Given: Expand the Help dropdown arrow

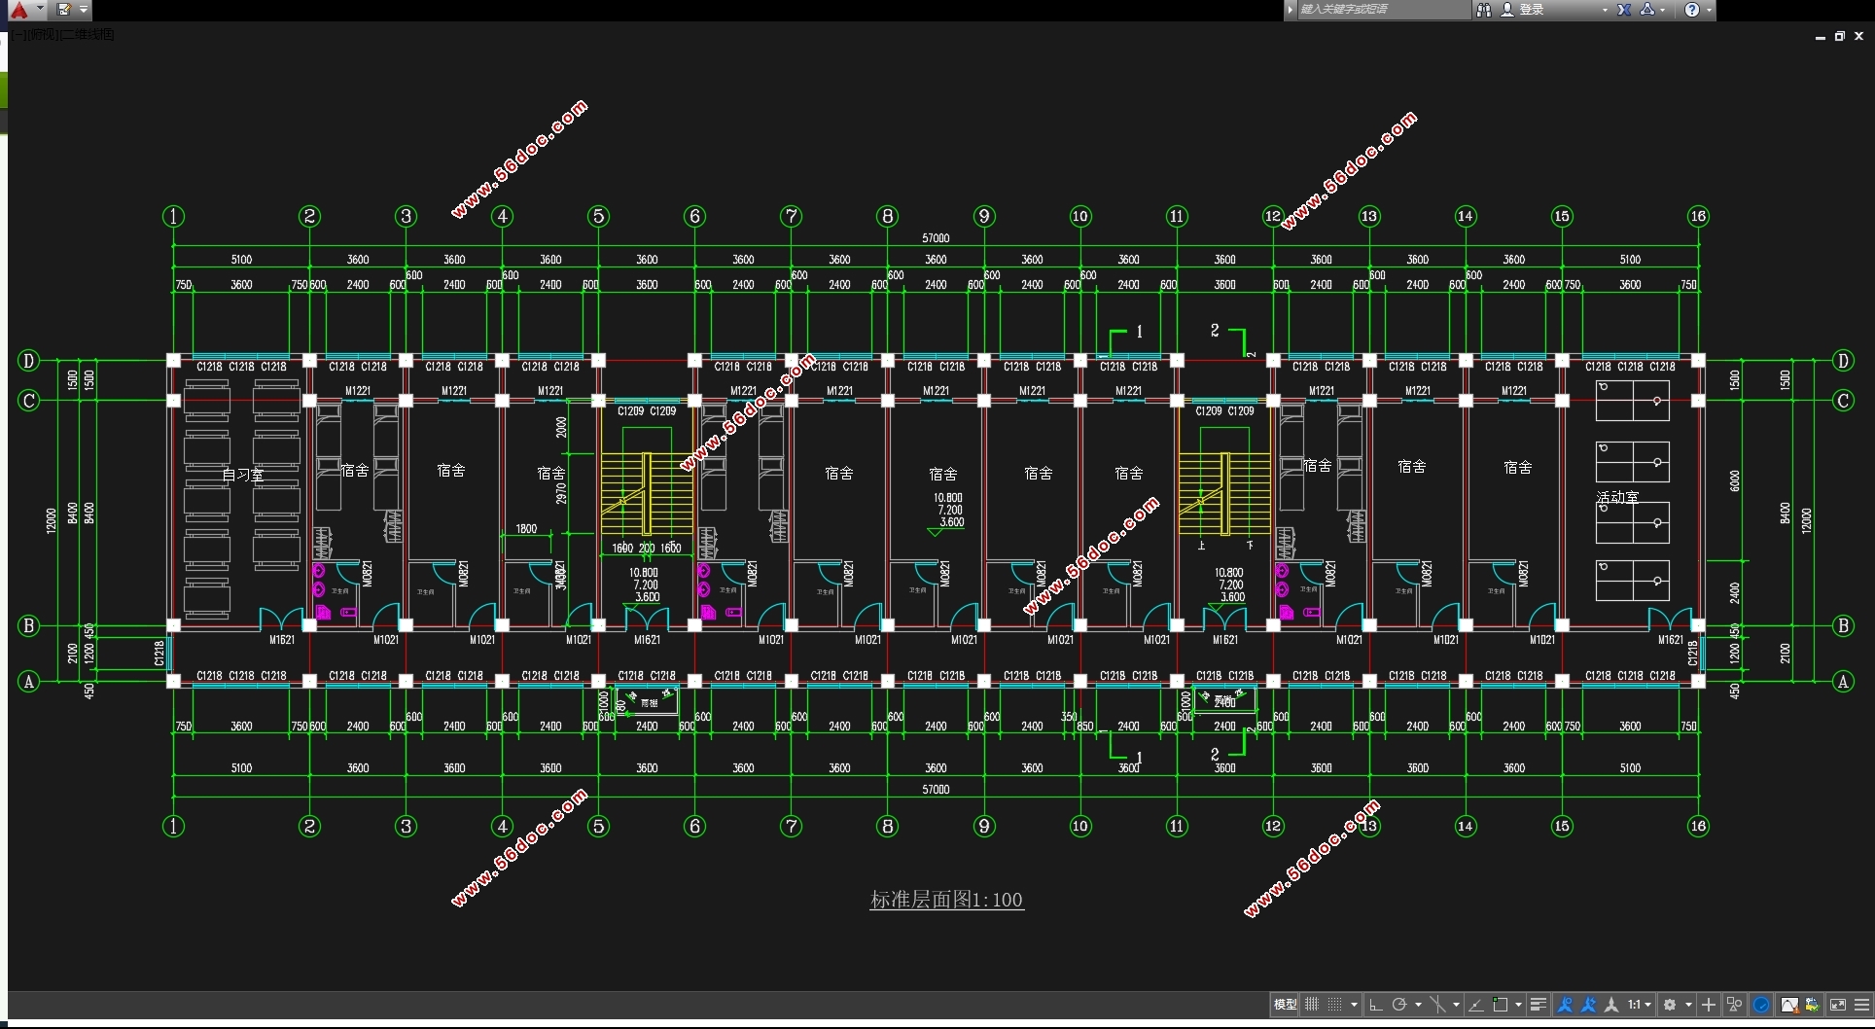Looking at the screenshot, I should coord(1709,10).
